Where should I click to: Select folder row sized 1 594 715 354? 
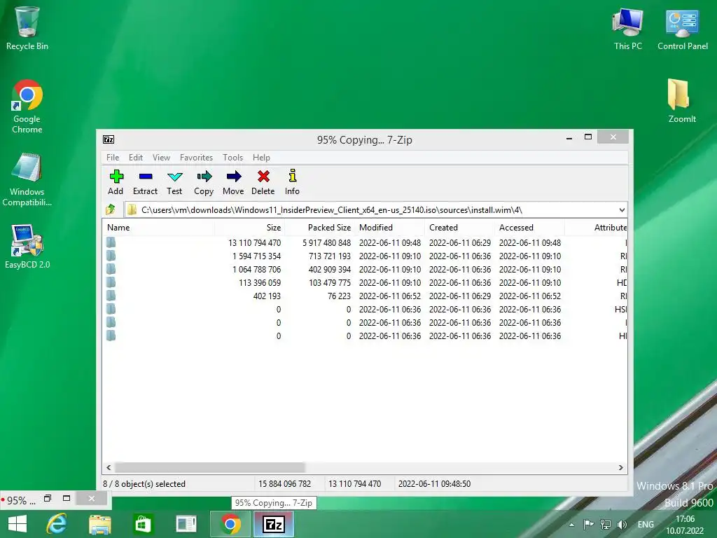point(364,256)
